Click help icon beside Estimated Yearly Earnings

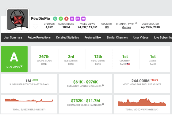point(103,104)
